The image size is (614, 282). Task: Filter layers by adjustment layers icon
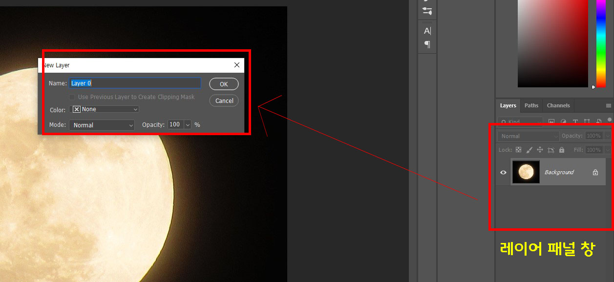click(563, 121)
